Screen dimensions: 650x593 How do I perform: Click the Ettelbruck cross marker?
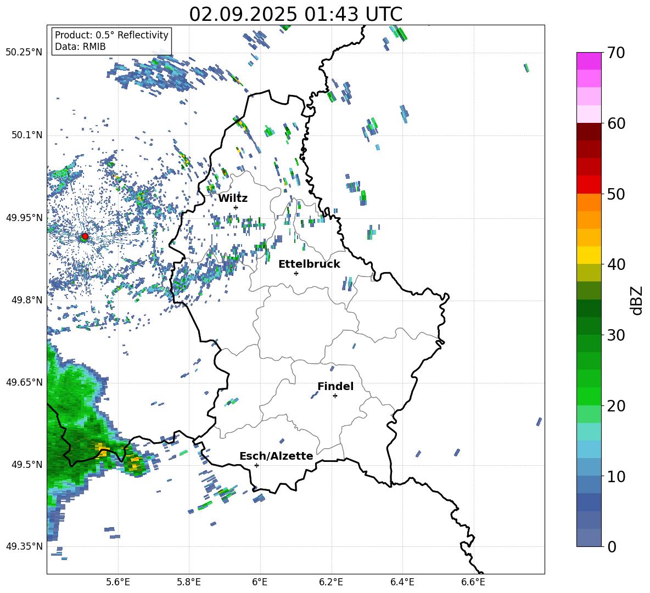296,273
